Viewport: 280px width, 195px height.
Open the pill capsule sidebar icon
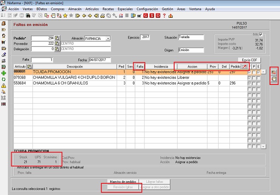click(x=3, y=55)
